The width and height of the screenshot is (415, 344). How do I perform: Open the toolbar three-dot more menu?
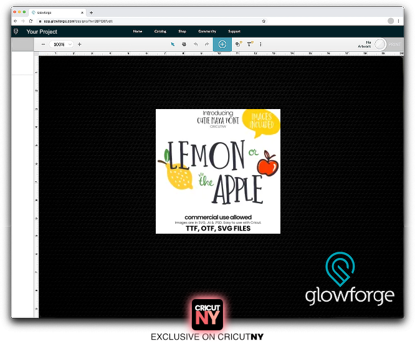coord(260,44)
